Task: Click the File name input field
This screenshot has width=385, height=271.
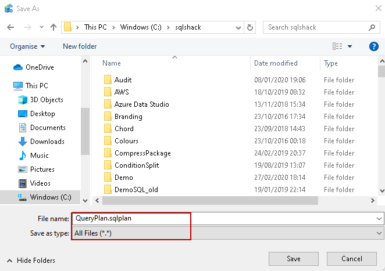Action: point(227,219)
